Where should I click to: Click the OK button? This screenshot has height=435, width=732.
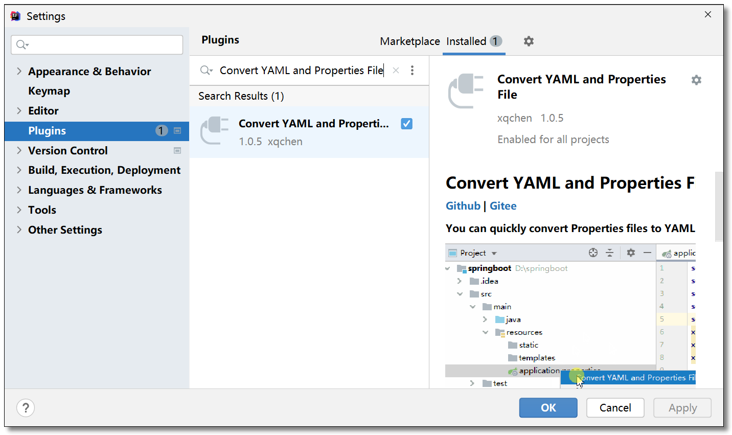(x=548, y=407)
